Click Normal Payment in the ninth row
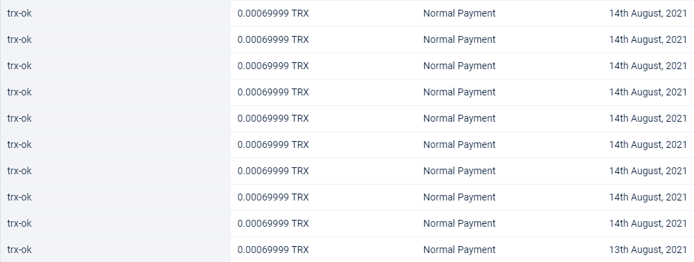 (x=460, y=223)
